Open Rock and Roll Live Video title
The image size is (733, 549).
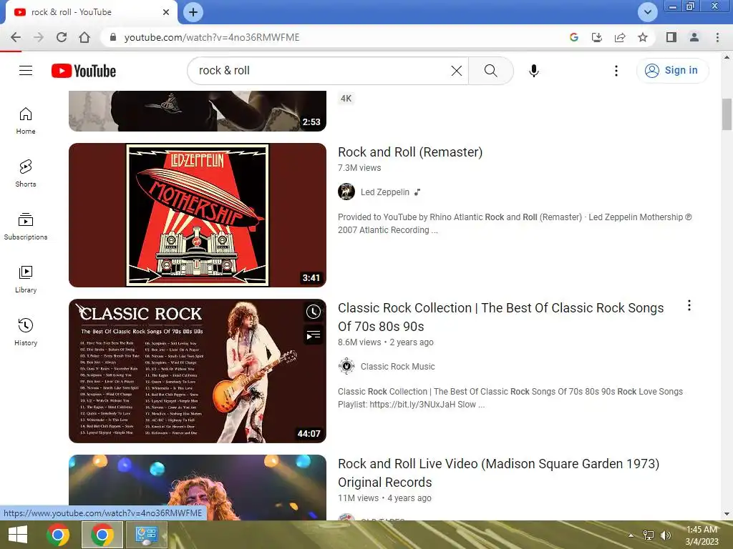click(498, 473)
